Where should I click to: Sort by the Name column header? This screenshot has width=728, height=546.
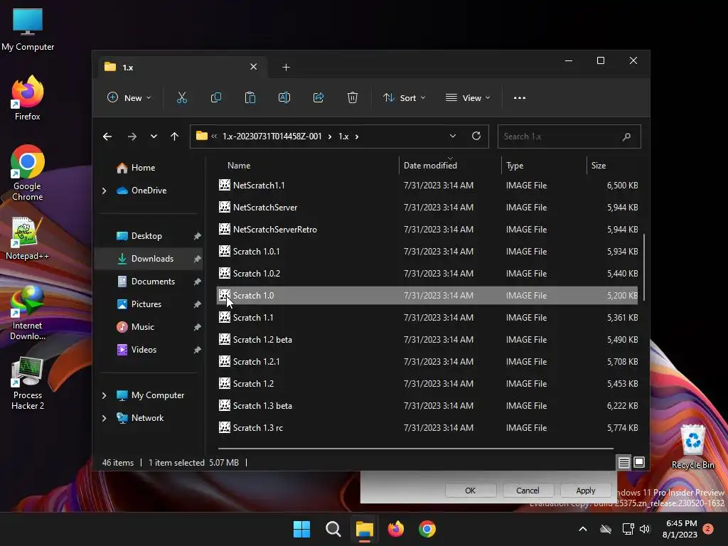coord(307,165)
